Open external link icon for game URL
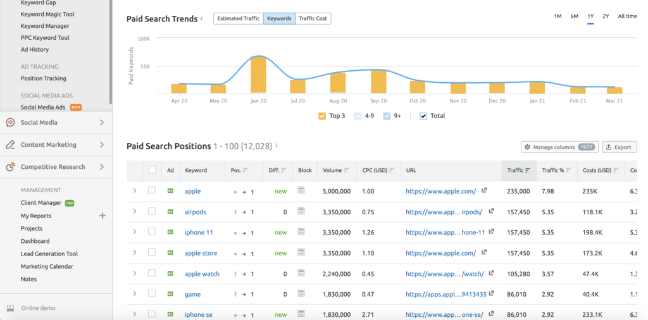This screenshot has height=320, width=648. tap(491, 293)
